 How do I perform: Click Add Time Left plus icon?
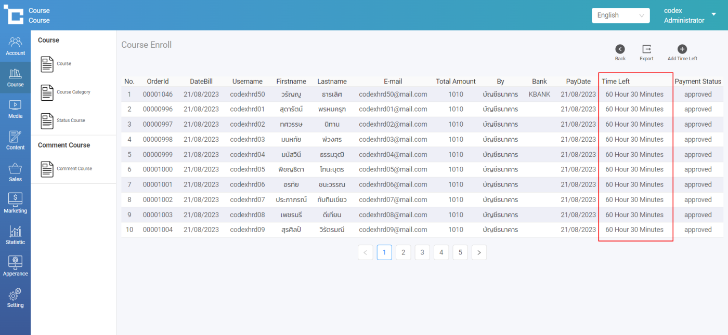(682, 49)
